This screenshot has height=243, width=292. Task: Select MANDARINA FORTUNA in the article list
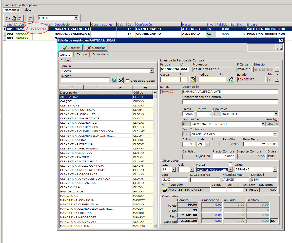click(76, 213)
